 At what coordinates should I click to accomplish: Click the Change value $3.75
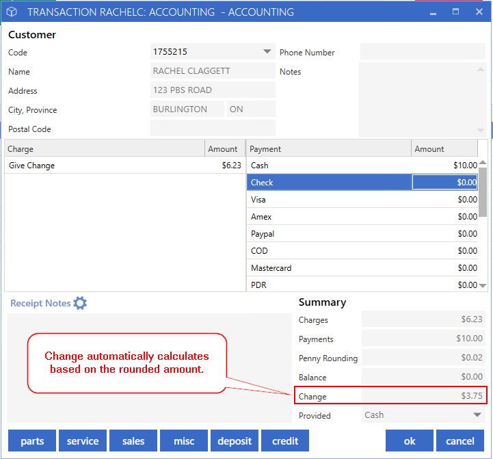coord(423,395)
